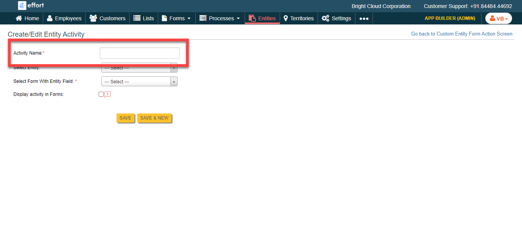Click the Lists icon
This screenshot has width=522, height=251.
[137, 18]
